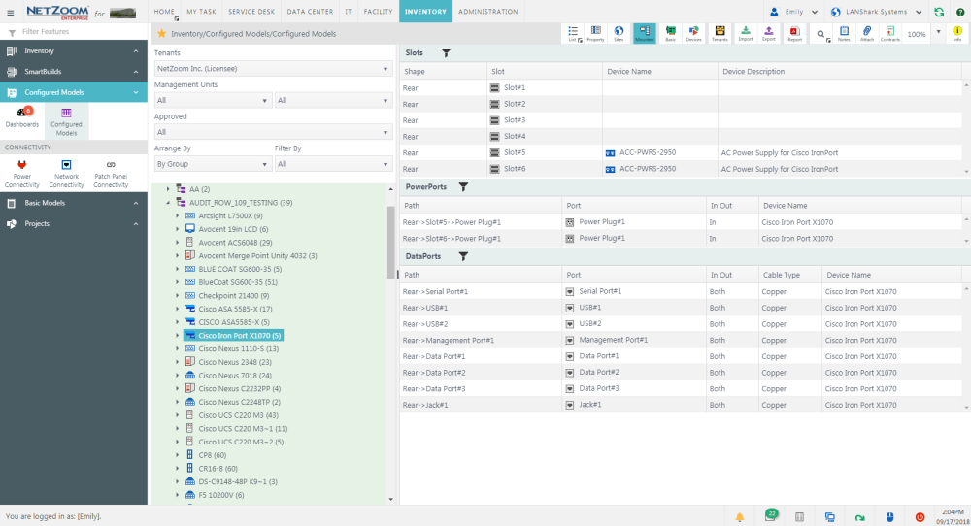Open the Devices toolbar icon
Screen dimensions: 971x526
click(x=693, y=33)
